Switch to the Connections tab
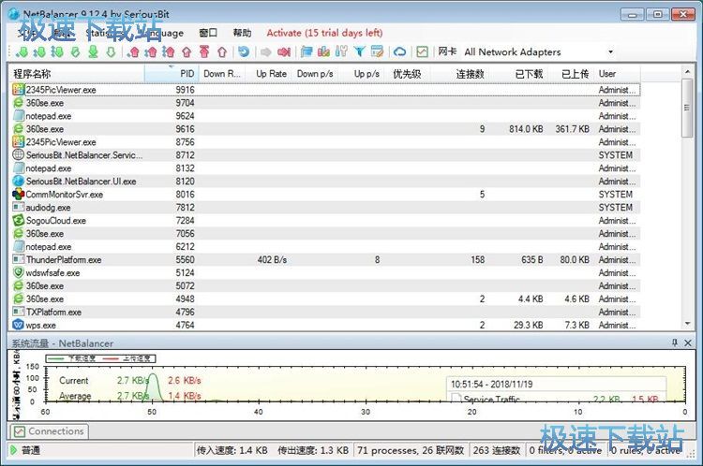Image resolution: width=703 pixels, height=466 pixels. (49, 431)
